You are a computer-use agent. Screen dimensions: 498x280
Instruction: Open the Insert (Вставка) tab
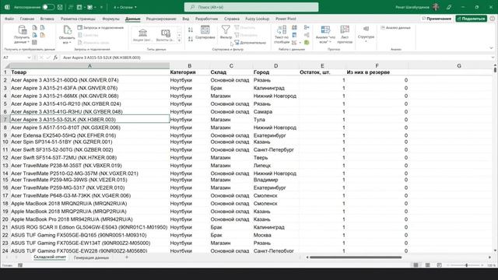(x=47, y=19)
